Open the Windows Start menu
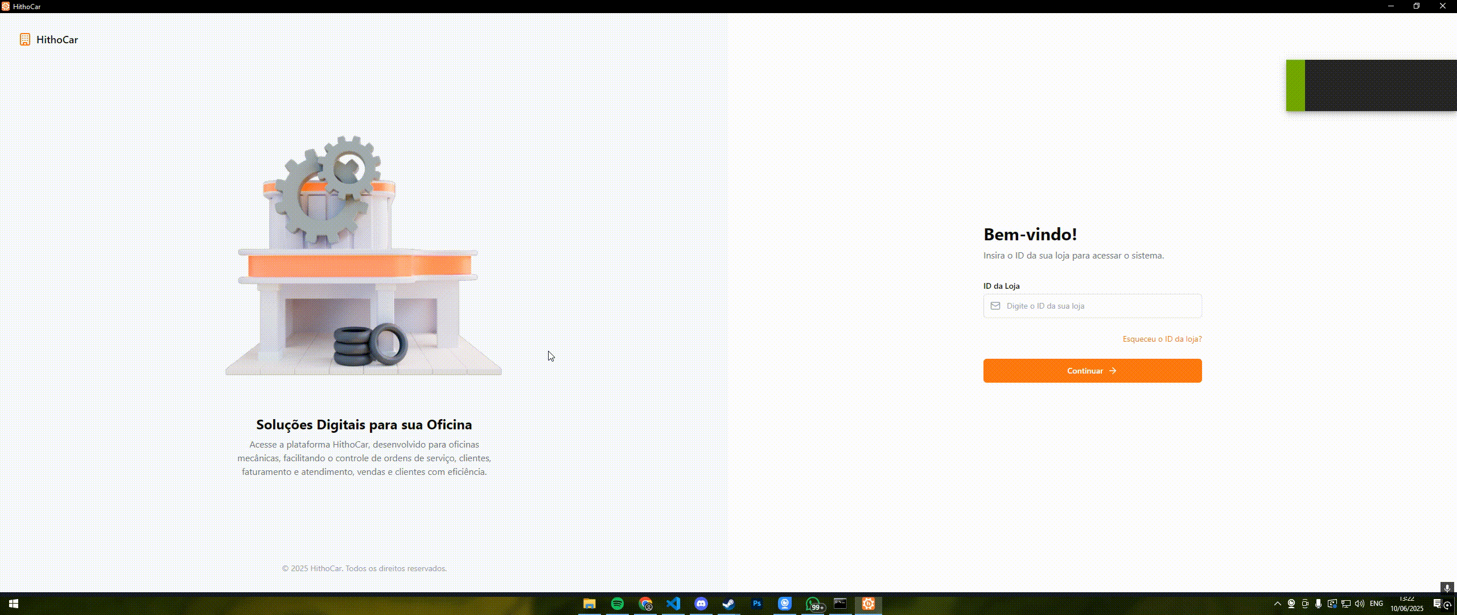 coord(14,604)
